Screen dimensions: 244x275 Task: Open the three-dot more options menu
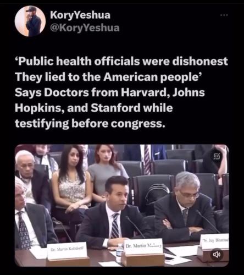coord(224,15)
